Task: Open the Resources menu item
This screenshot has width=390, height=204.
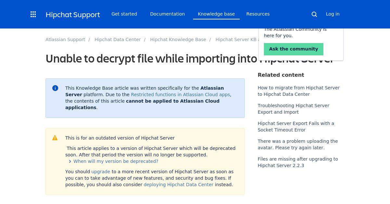Action: tap(258, 14)
